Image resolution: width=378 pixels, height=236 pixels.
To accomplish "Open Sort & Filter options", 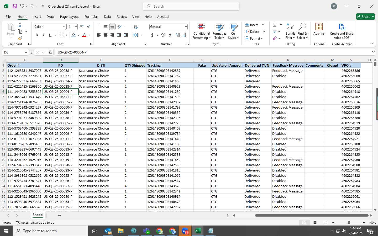I will click(290, 31).
